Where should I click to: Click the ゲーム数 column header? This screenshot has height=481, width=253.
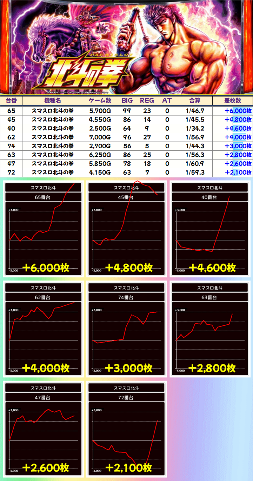(100, 100)
